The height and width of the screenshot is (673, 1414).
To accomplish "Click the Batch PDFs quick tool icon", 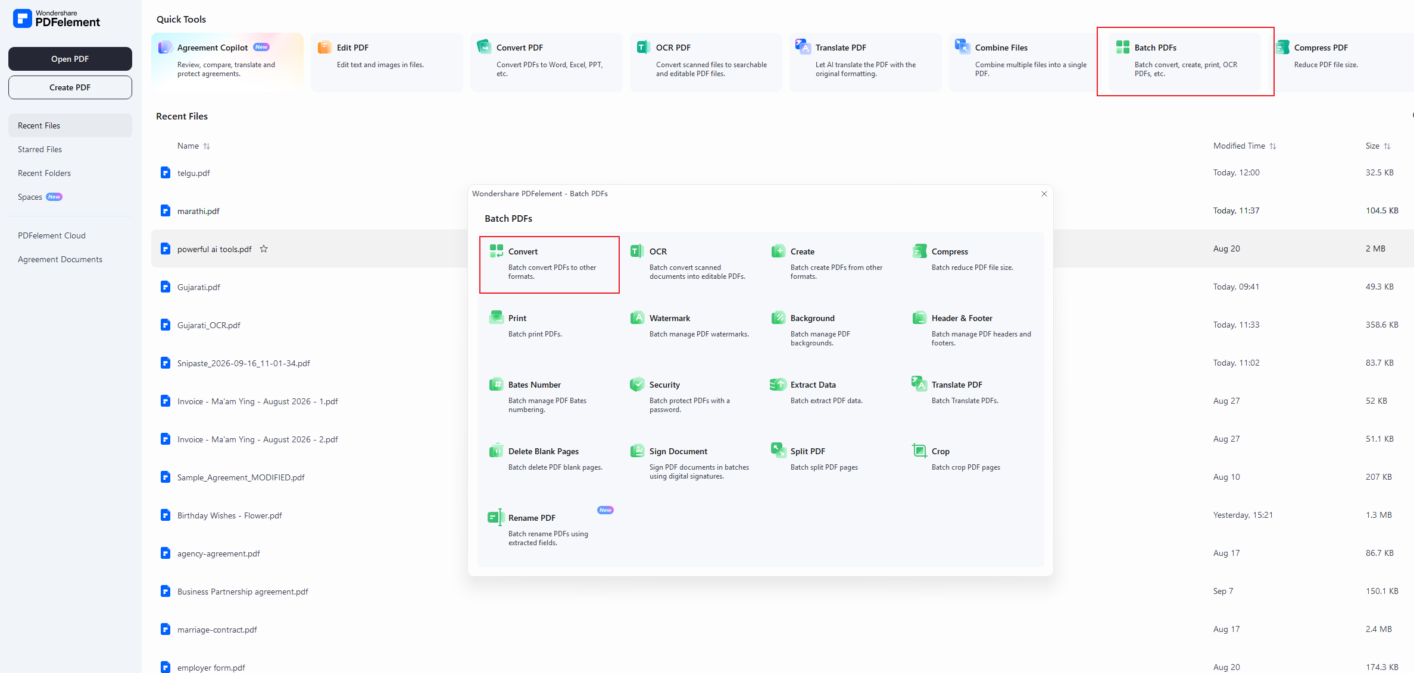I will click(x=1123, y=47).
